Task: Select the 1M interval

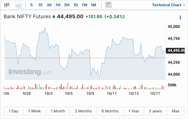Action: coord(93,5)
